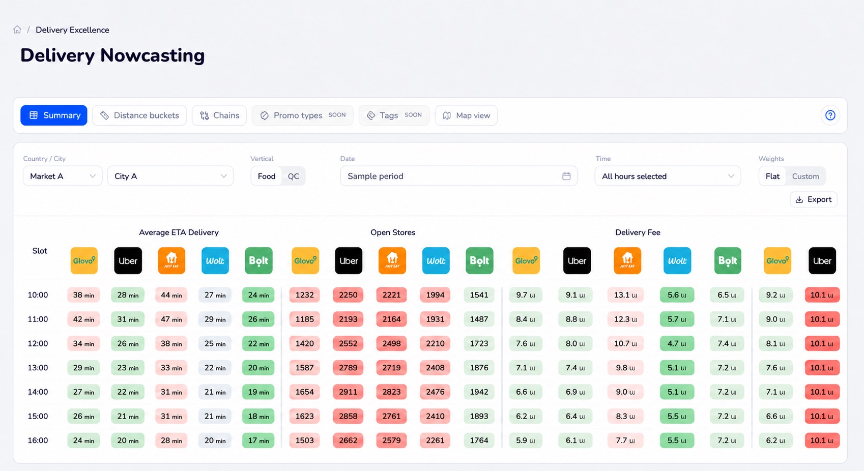The image size is (864, 471).
Task: Click Just Eat logo under Open Stores
Action: click(x=392, y=260)
